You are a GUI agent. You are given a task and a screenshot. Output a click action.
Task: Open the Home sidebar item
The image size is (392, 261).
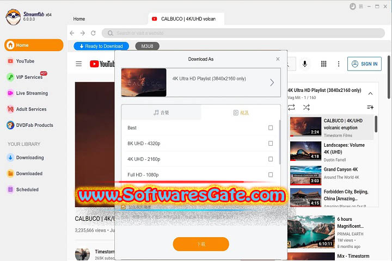click(34, 45)
